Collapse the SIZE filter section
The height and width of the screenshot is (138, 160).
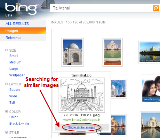point(7,50)
